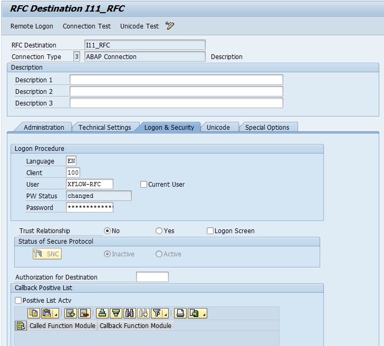384x346 pixels.
Task: Click the Append Row icon
Action: [71, 313]
